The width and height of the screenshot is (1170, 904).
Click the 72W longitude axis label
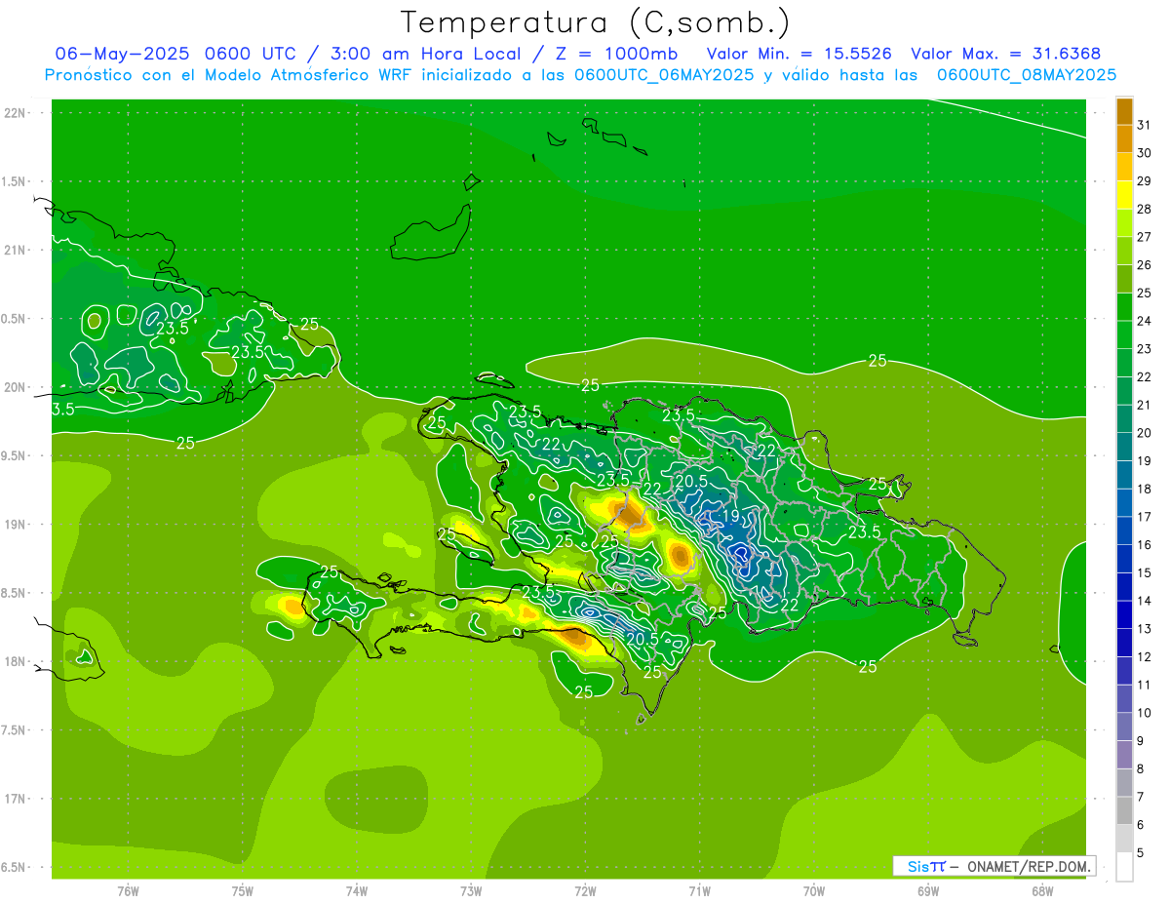tap(585, 890)
